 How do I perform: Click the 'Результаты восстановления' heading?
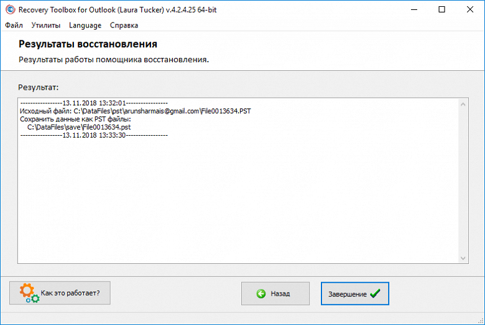[x=88, y=44]
